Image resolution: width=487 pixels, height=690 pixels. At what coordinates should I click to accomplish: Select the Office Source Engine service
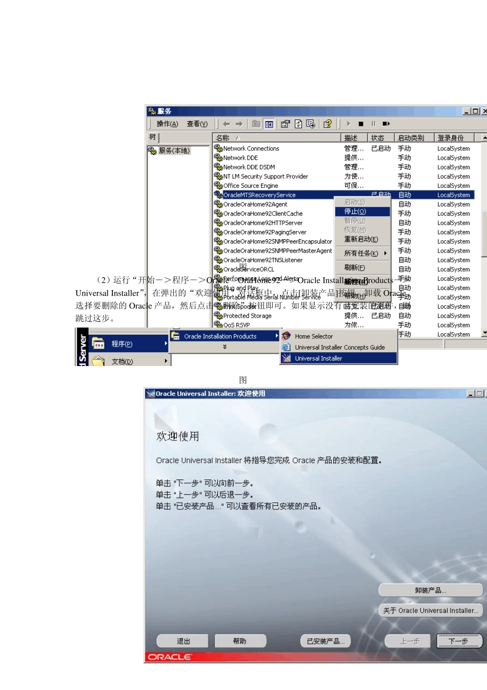250,186
